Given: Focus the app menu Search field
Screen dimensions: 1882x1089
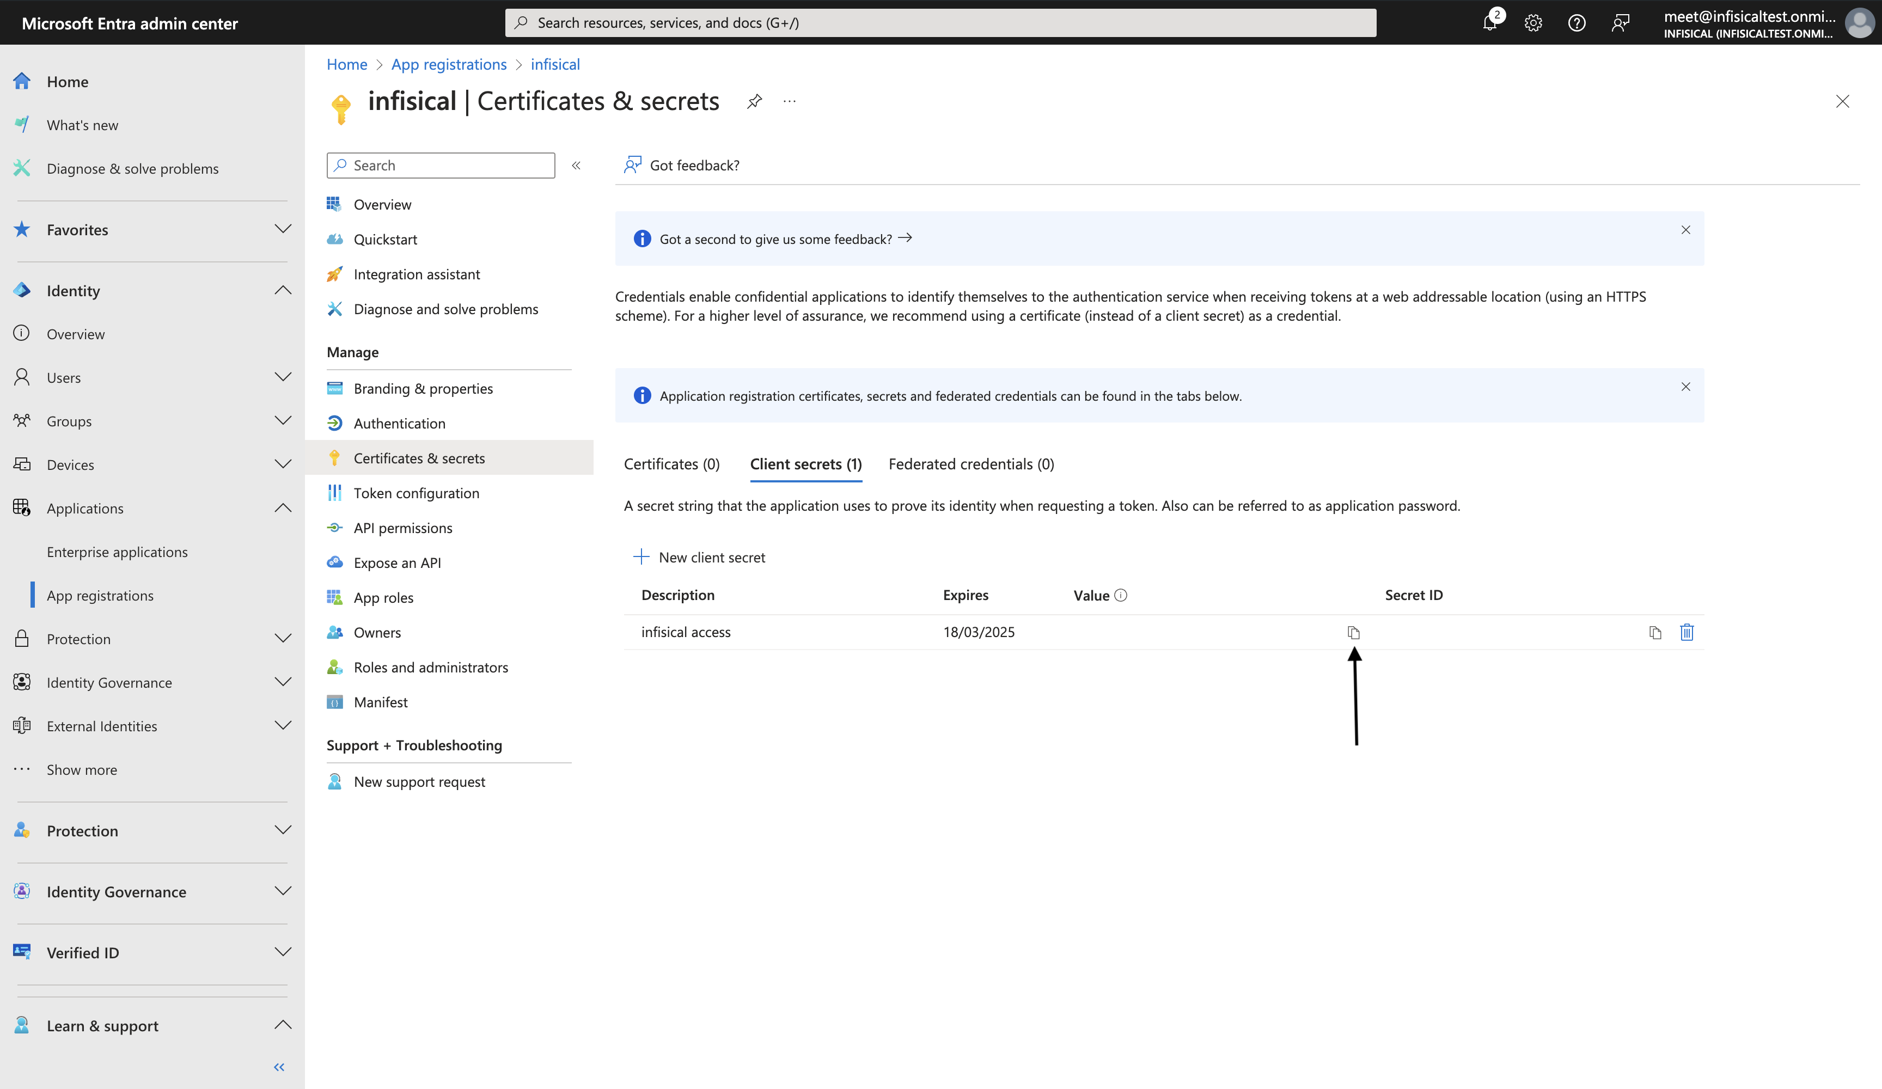Looking at the screenshot, I should point(441,166).
